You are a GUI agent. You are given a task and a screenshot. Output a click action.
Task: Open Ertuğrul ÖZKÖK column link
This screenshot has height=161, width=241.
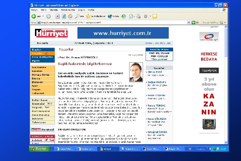[x=157, y=132]
